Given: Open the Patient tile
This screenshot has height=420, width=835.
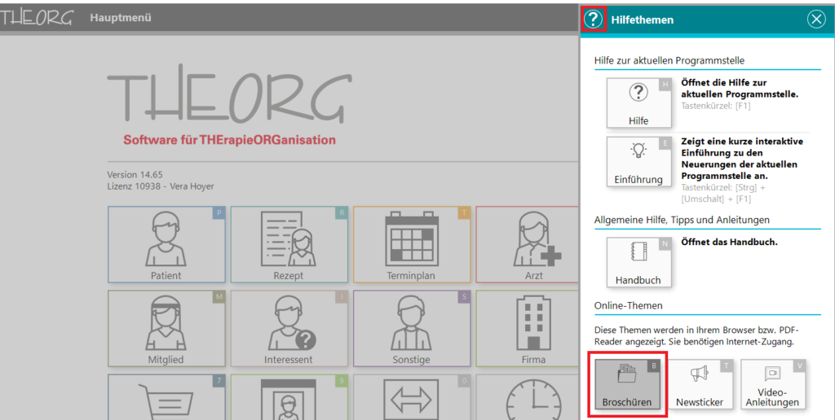Looking at the screenshot, I should click(166, 244).
